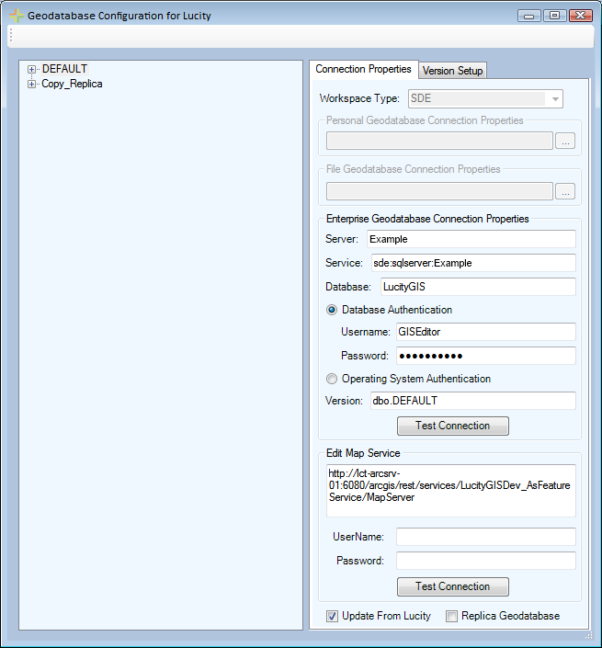Viewport: 602px width, 648px height.
Task: Click the Server input field
Action: (471, 239)
